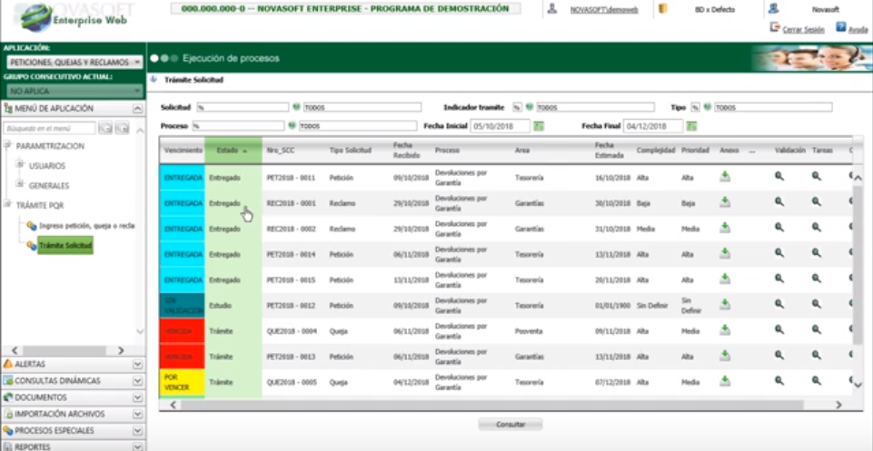Viewport: 873px width, 451px height.
Task: Collapse the Menú de Aplicación panel
Action: (138, 109)
